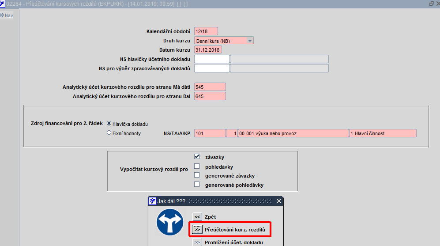Image resolution: width=440 pixels, height=246 pixels.
Task: Click the 'Zdroj financování pro 2. řádek' label
Action: (x=67, y=123)
